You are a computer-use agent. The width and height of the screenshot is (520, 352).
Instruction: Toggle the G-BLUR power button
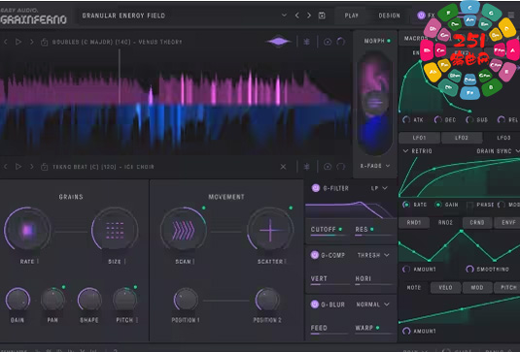pyautogui.click(x=314, y=304)
